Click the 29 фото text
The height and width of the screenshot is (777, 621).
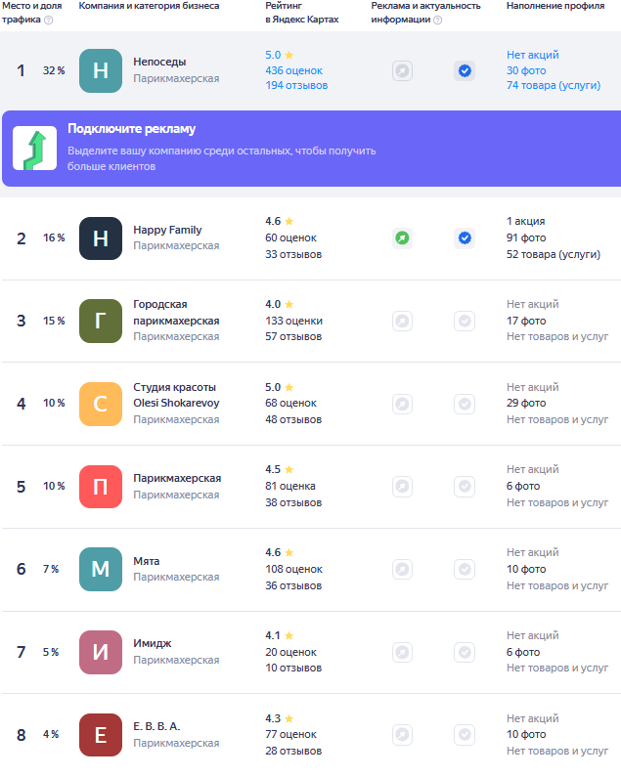[x=526, y=403]
